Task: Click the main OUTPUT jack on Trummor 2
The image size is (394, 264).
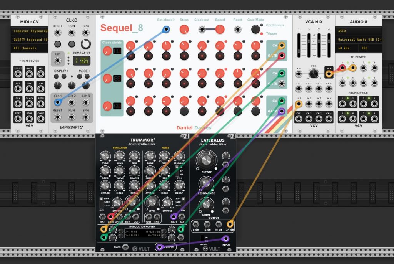Action: click(x=159, y=247)
